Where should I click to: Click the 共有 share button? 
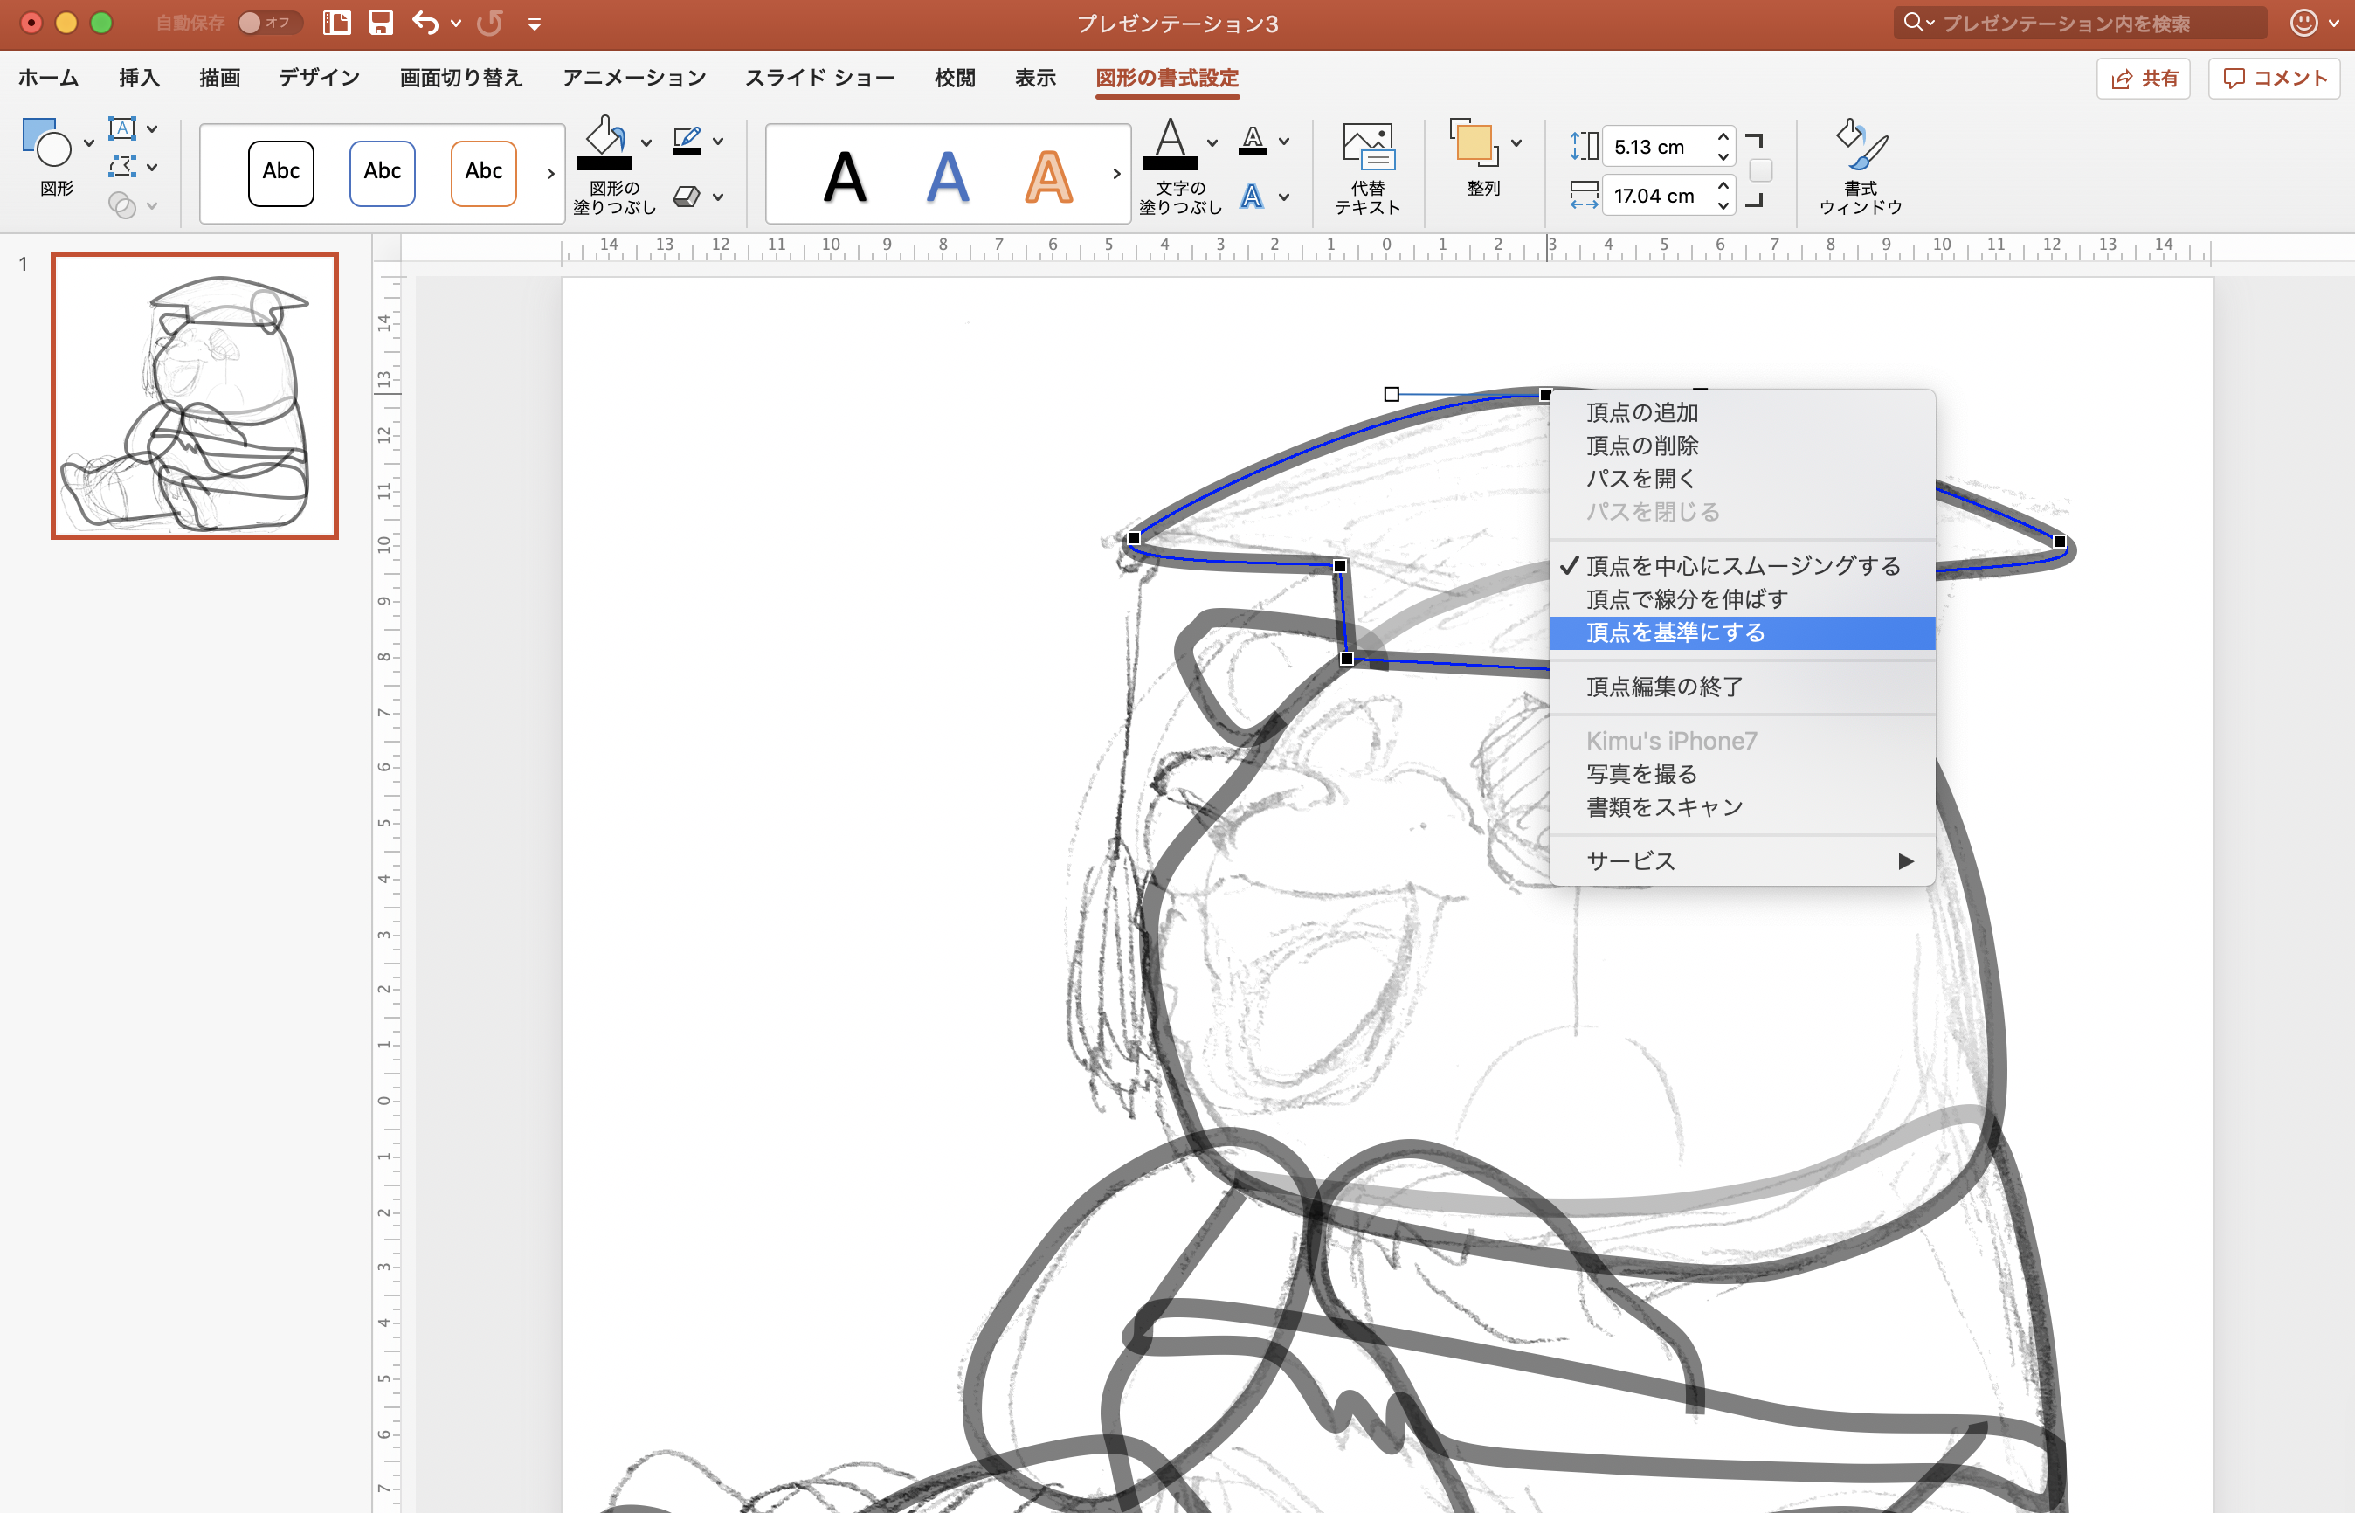click(x=2143, y=79)
